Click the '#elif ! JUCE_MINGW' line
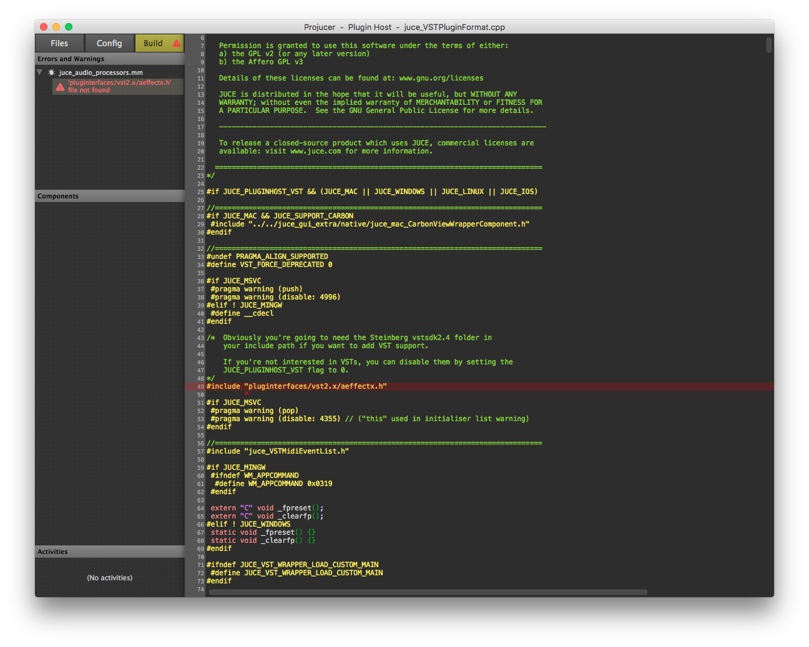Screen dimensions: 809x647 244,305
